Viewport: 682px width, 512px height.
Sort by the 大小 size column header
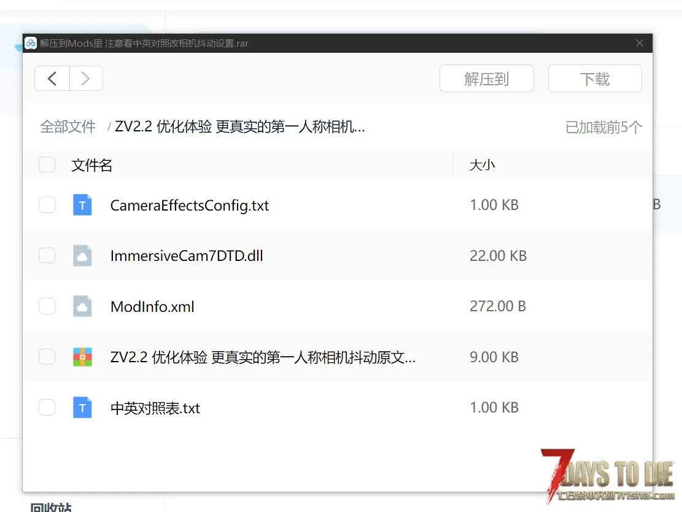pos(482,165)
